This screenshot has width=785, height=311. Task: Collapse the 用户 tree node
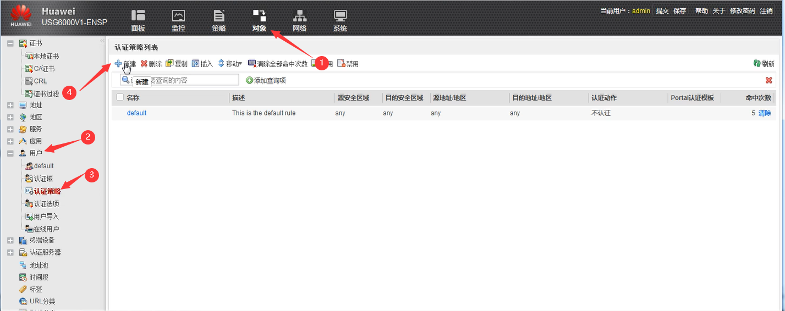pos(10,153)
